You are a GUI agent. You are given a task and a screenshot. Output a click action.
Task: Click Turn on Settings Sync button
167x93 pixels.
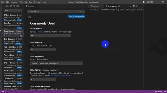(x=77, y=17)
